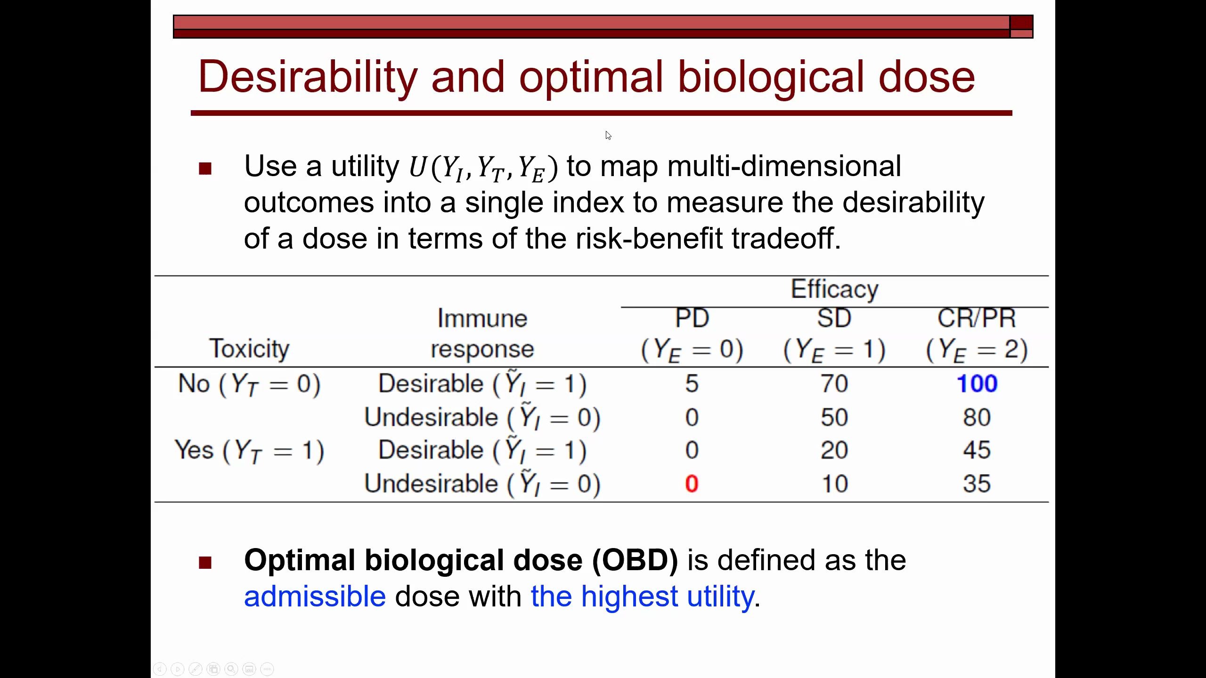
Task: Open the see all slides view
Action: 213,669
